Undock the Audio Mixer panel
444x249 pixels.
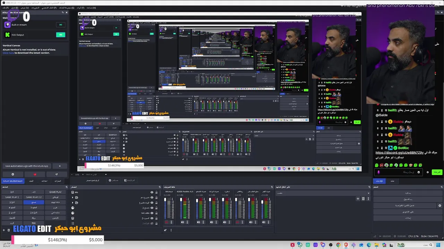(x=272, y=187)
